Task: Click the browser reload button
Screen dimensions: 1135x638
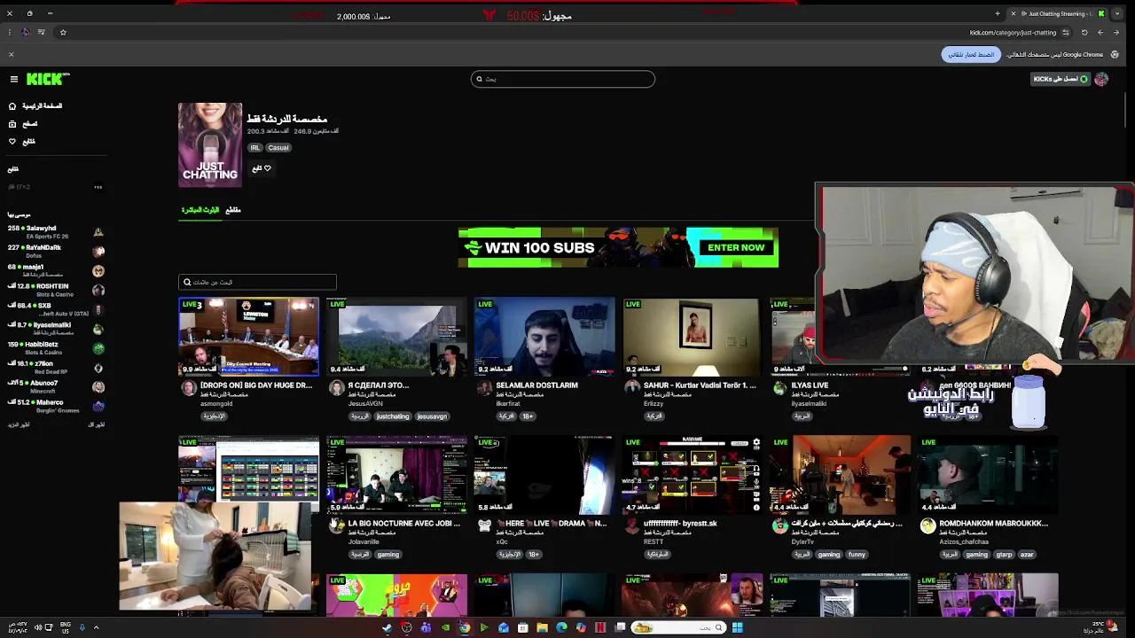Action: click(x=1084, y=33)
